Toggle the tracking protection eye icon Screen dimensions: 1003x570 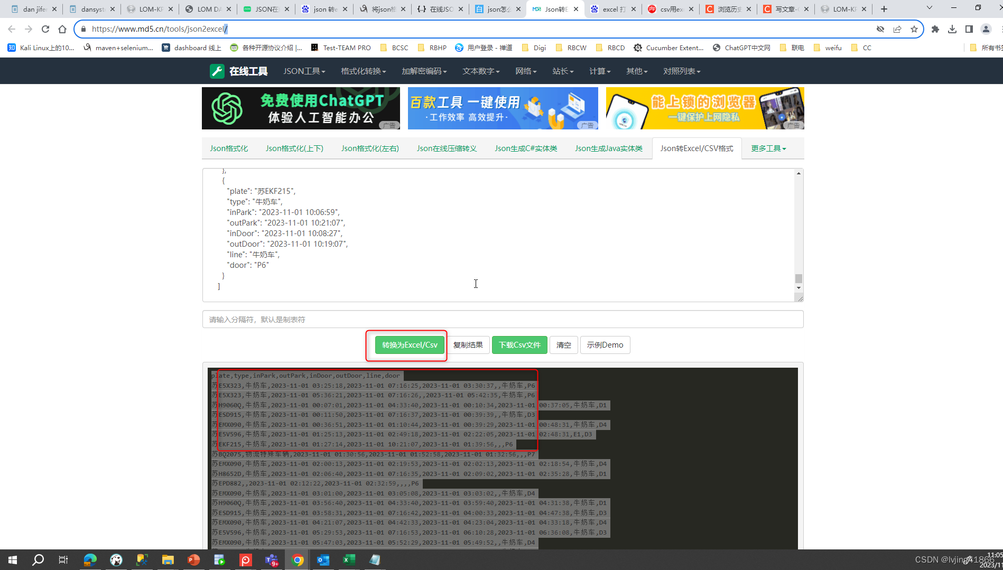(880, 29)
